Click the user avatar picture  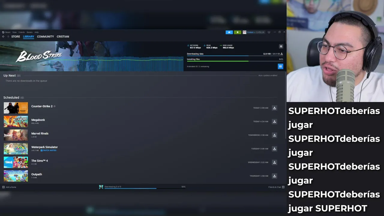point(244,32)
